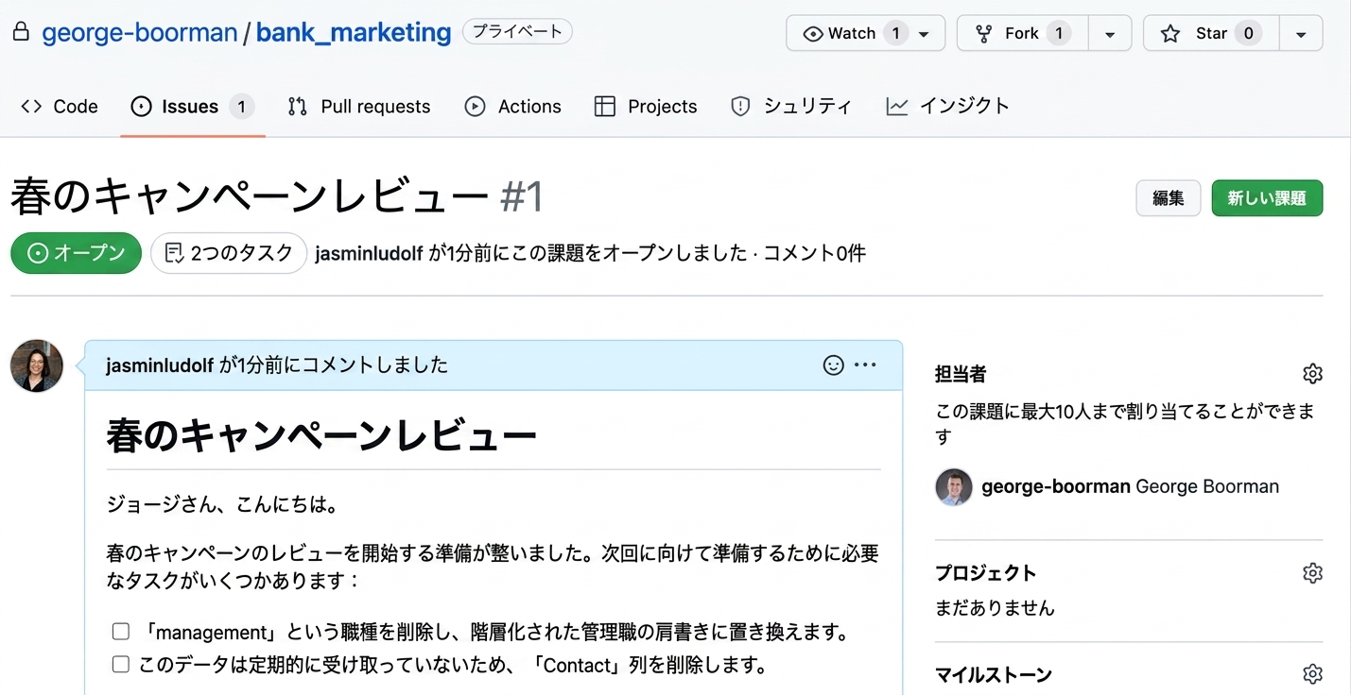Click the lock icon beside the repository name
The image size is (1351, 695).
(x=21, y=32)
